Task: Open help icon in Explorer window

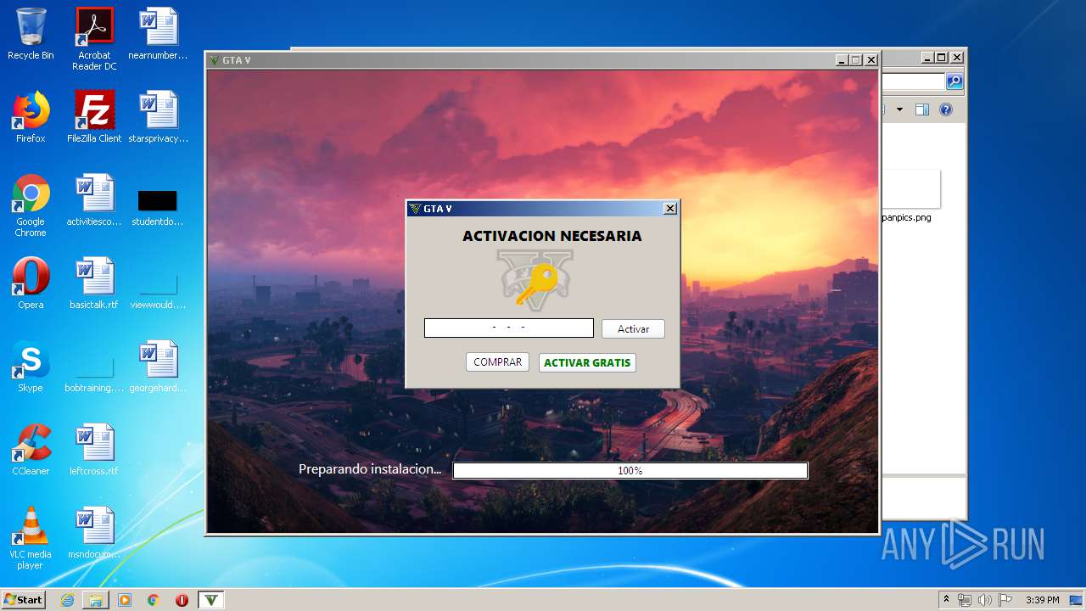Action: [x=946, y=109]
